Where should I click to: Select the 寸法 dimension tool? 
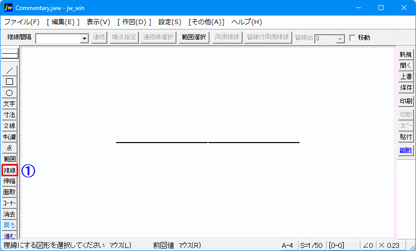pyautogui.click(x=10, y=115)
